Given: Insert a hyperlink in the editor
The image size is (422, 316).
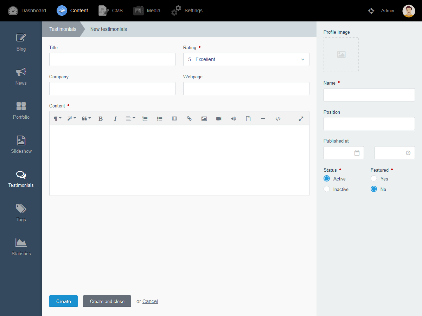Looking at the screenshot, I should click(x=189, y=119).
